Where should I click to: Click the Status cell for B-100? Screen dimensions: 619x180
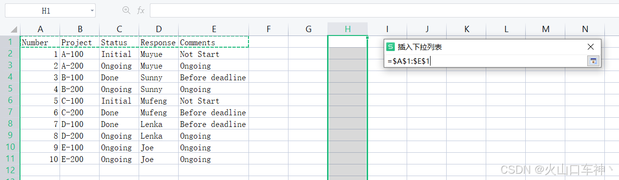click(x=120, y=77)
